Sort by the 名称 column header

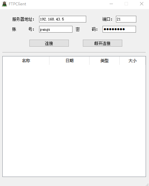point(26,61)
